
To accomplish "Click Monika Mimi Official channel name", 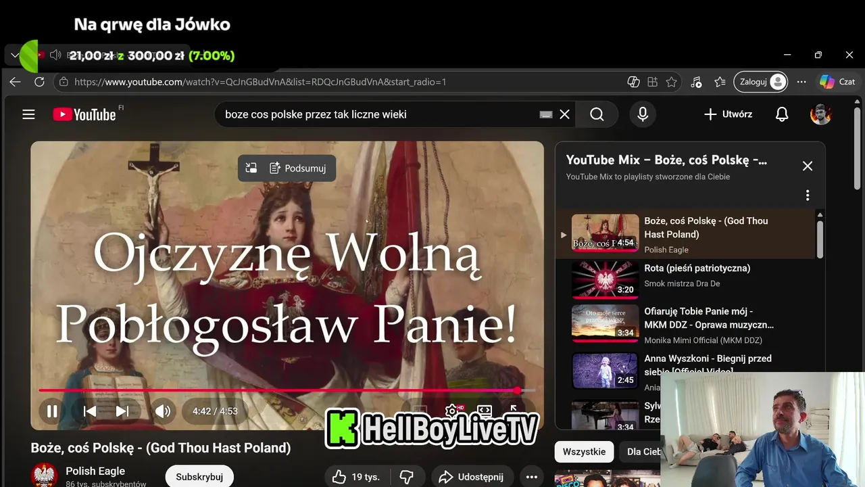I will [x=703, y=340].
